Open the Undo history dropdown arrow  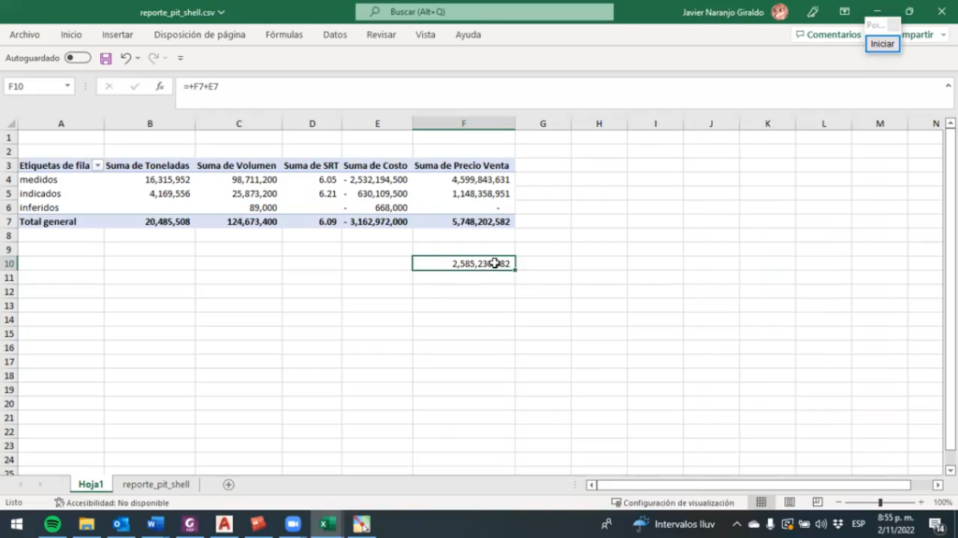tap(138, 58)
